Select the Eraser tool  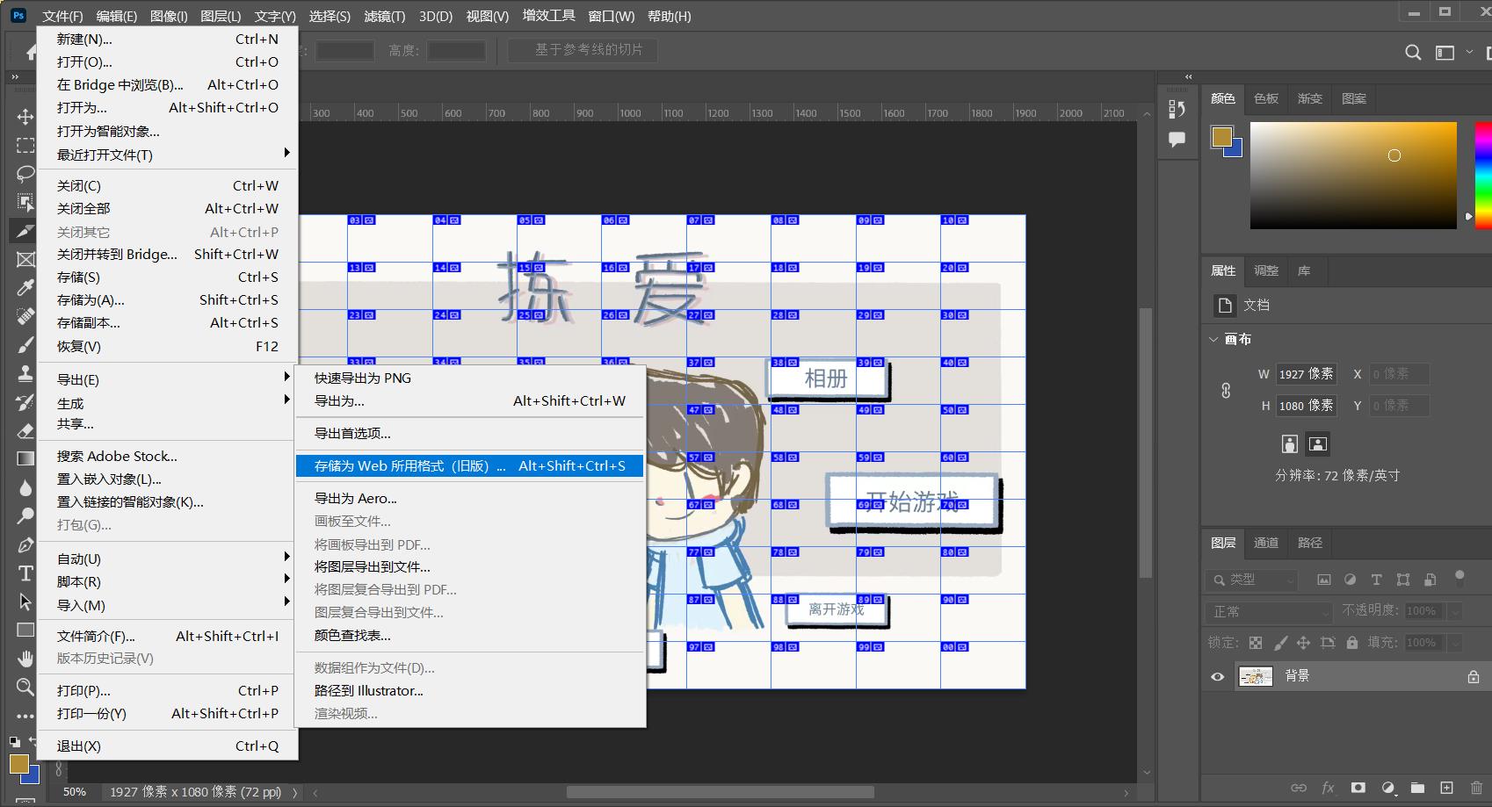(25, 430)
